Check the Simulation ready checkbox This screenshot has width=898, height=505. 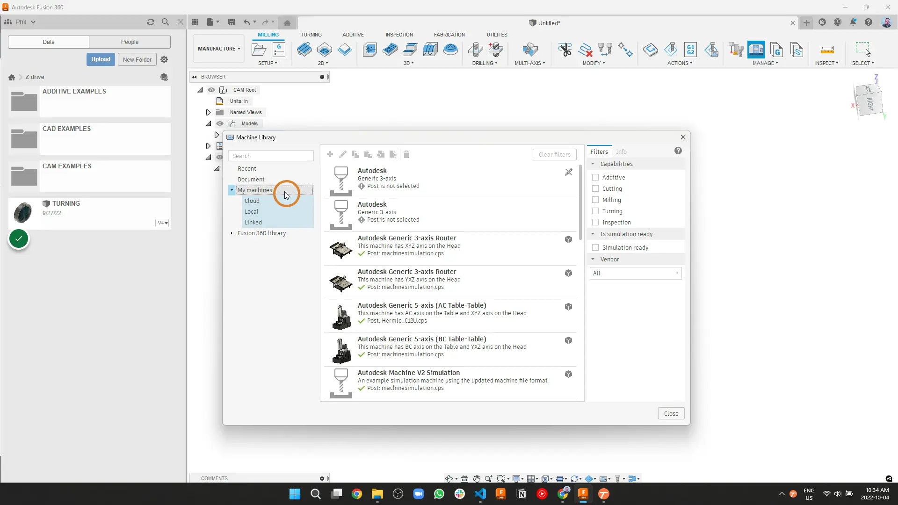pos(595,247)
